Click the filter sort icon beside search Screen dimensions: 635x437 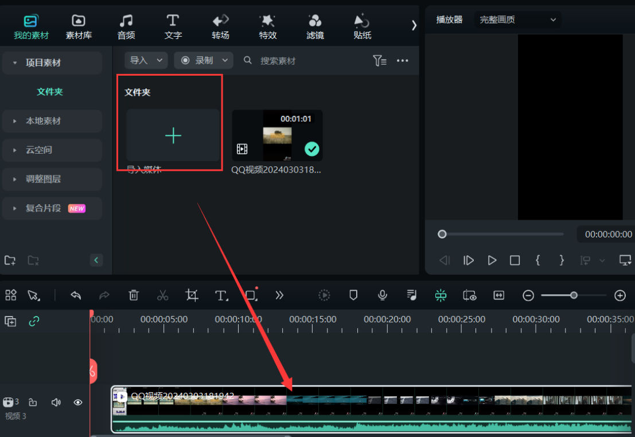[379, 60]
